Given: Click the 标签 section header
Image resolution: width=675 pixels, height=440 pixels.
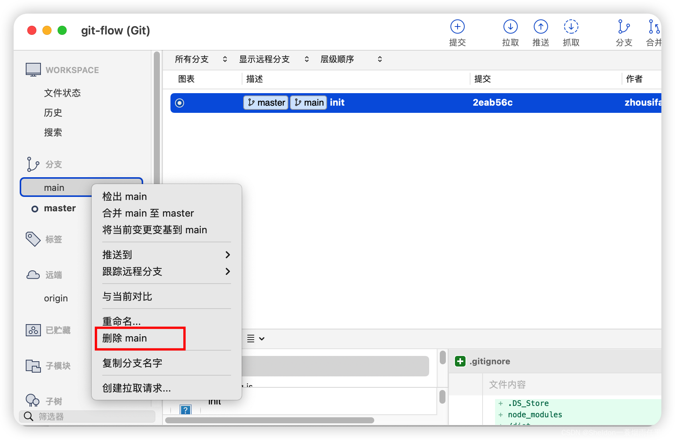Looking at the screenshot, I should pyautogui.click(x=54, y=239).
